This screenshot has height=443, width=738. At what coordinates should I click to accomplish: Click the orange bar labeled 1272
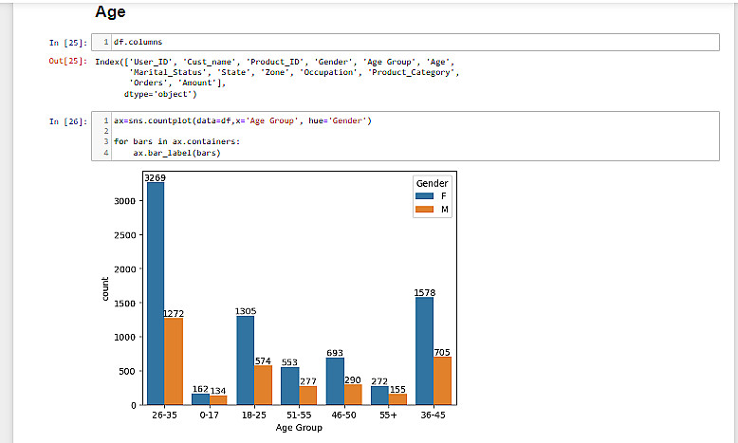[173, 360]
